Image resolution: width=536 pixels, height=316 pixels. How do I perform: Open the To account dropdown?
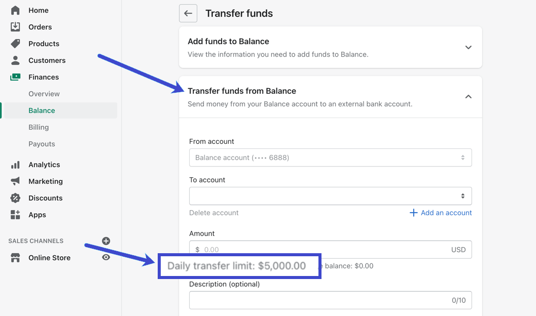click(330, 195)
